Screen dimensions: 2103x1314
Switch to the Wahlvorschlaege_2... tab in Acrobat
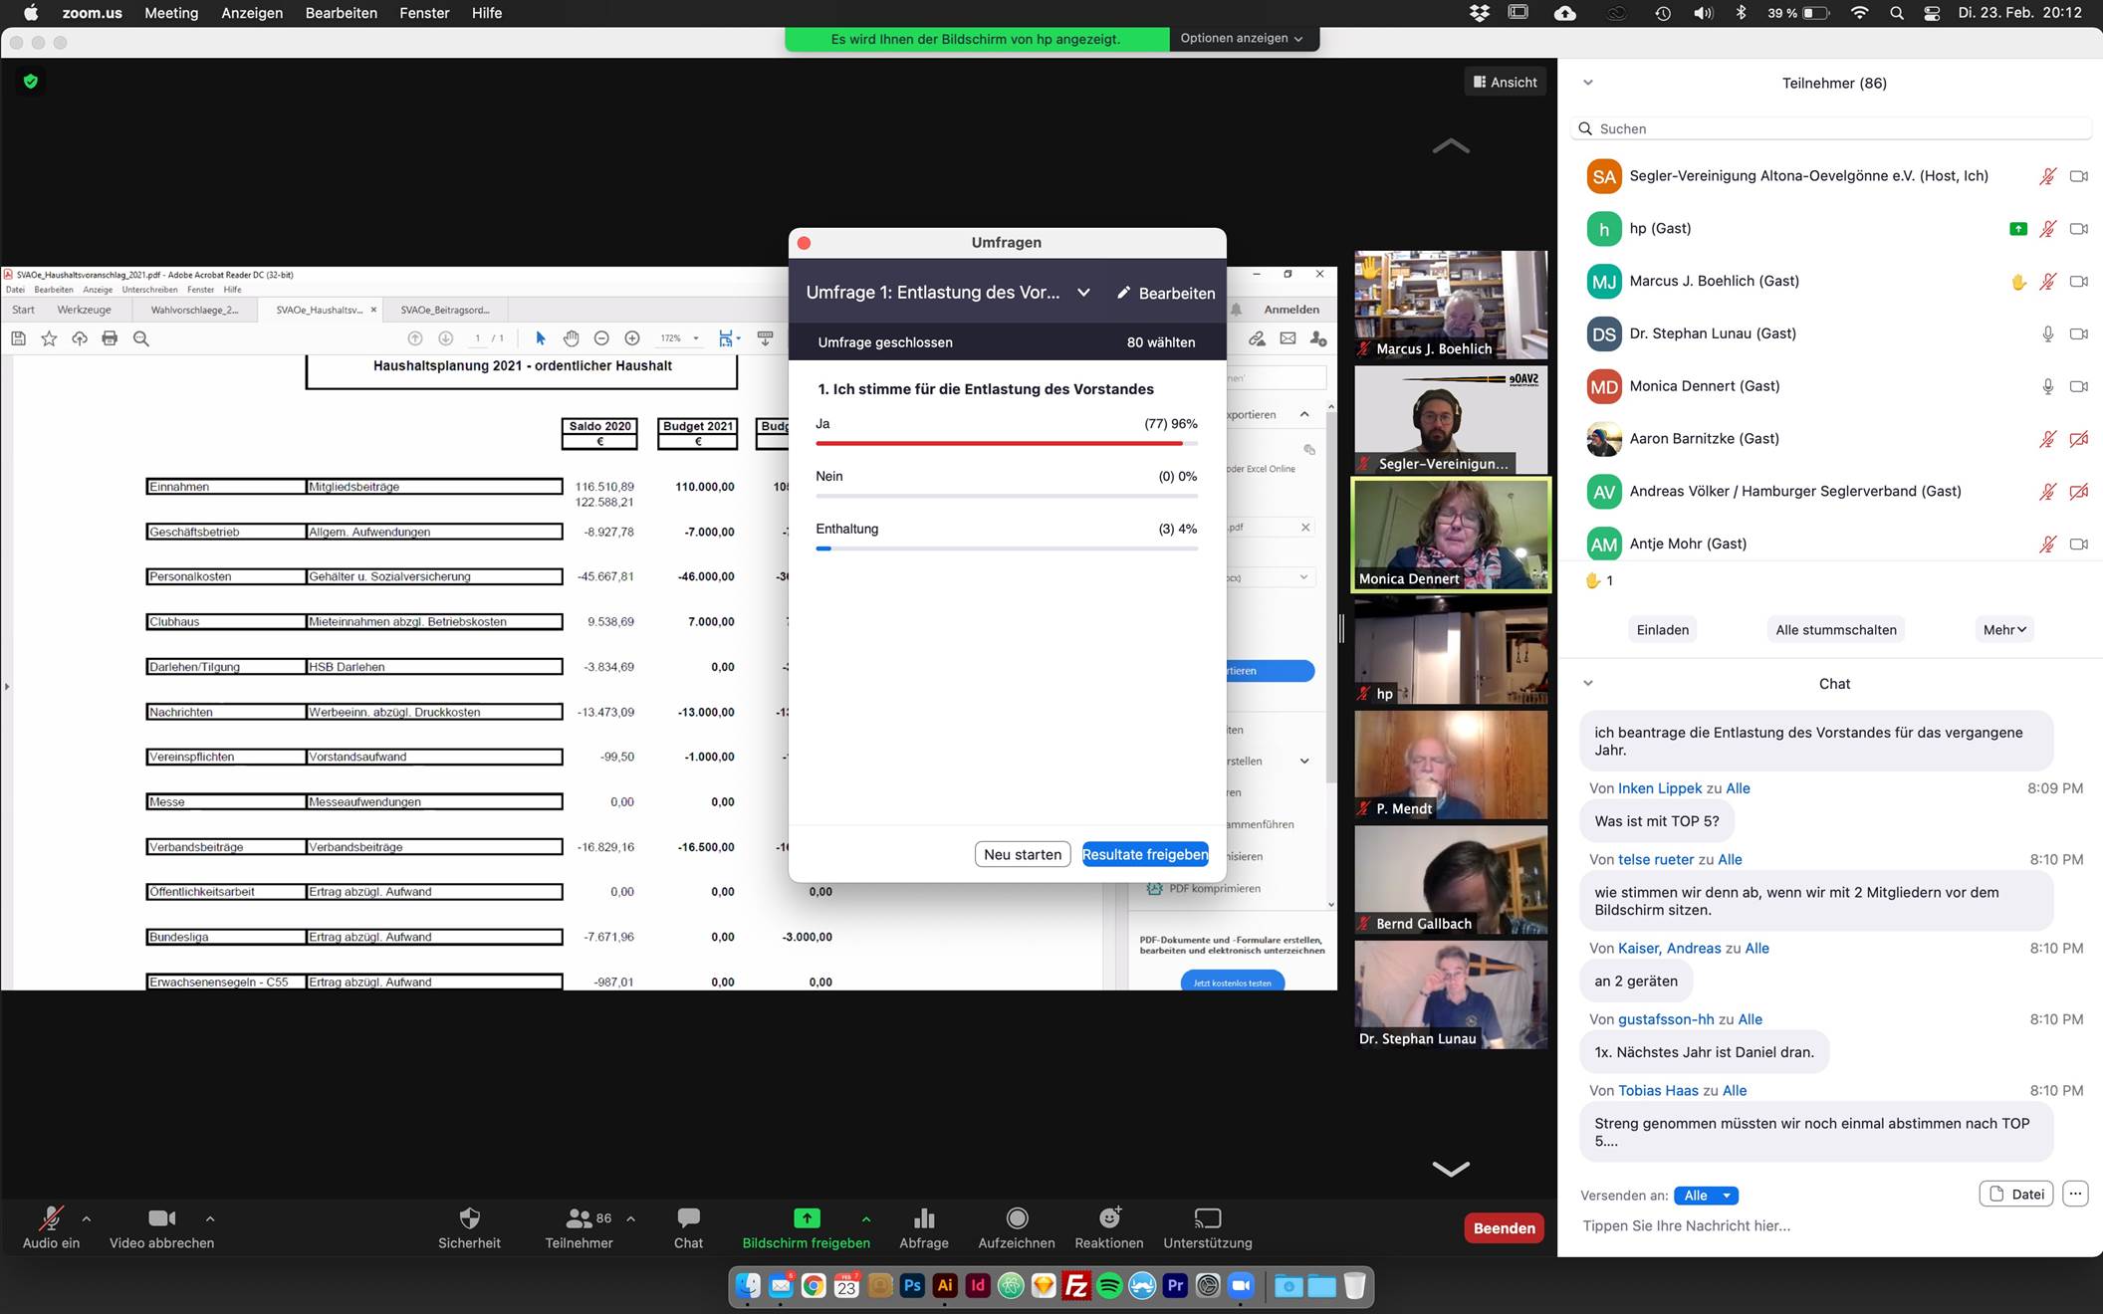[x=195, y=310]
